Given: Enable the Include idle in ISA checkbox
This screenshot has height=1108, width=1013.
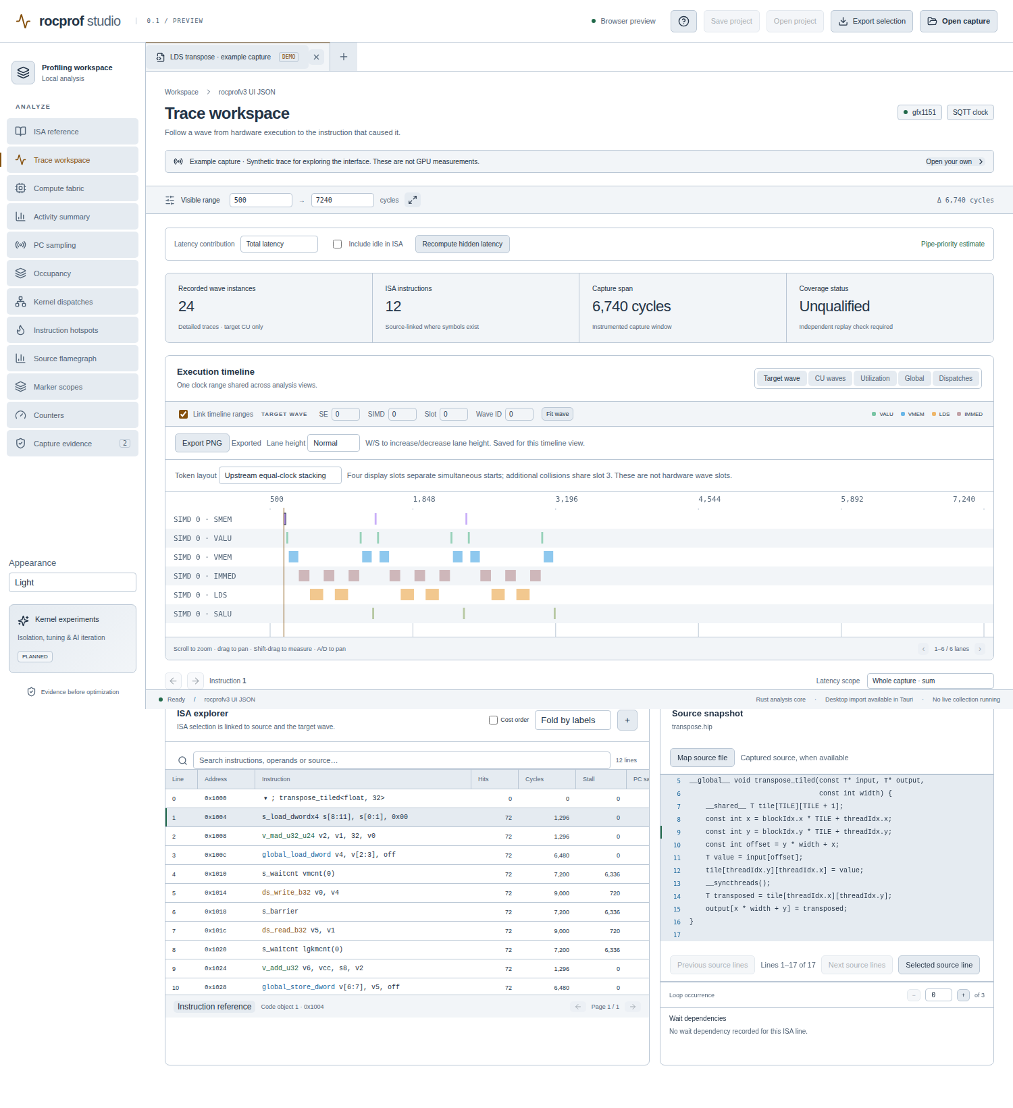Looking at the screenshot, I should pyautogui.click(x=338, y=244).
